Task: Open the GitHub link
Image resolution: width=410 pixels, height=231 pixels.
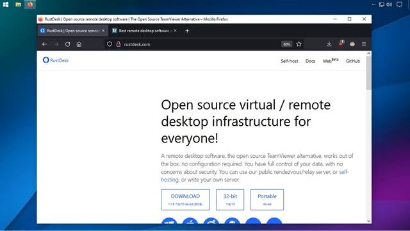Action: click(353, 61)
